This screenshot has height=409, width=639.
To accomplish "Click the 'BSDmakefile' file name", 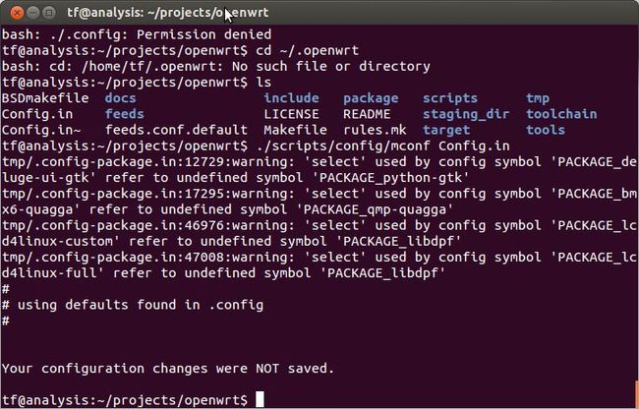I will click(45, 97).
